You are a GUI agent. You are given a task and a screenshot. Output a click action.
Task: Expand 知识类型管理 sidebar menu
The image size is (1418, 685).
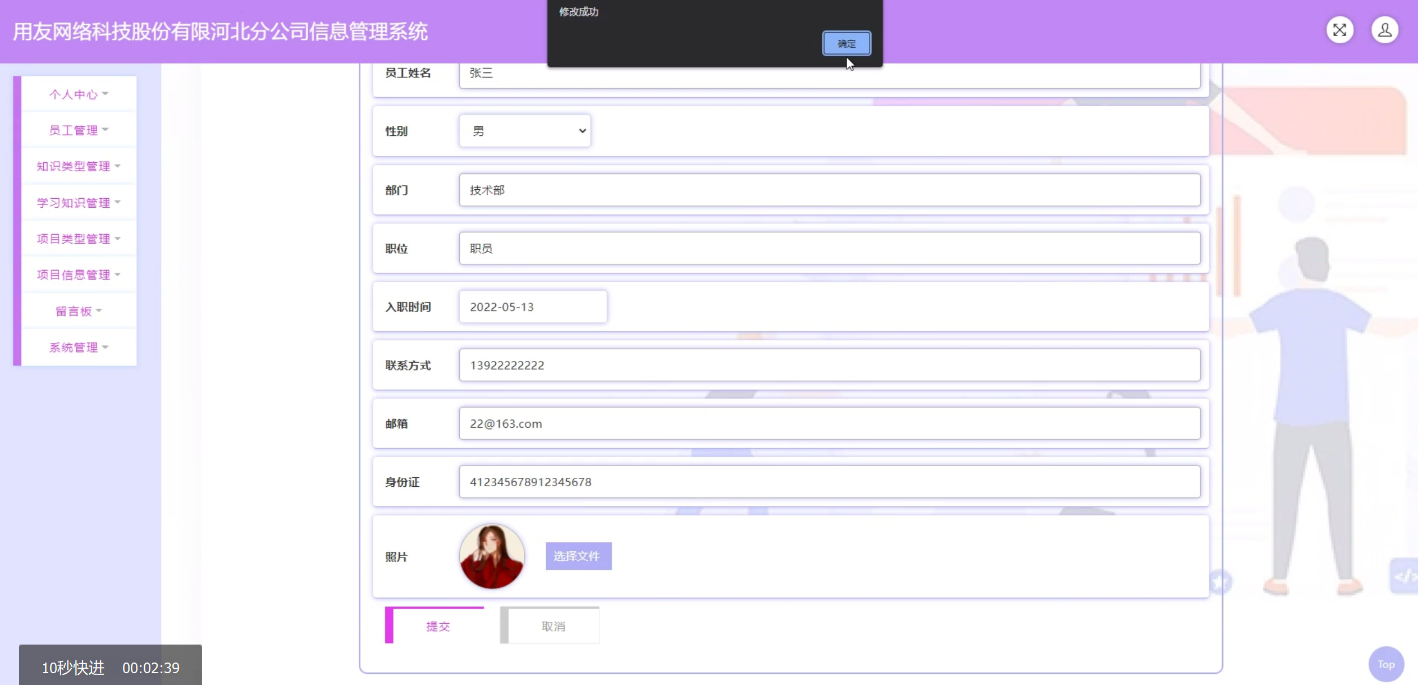(x=79, y=166)
